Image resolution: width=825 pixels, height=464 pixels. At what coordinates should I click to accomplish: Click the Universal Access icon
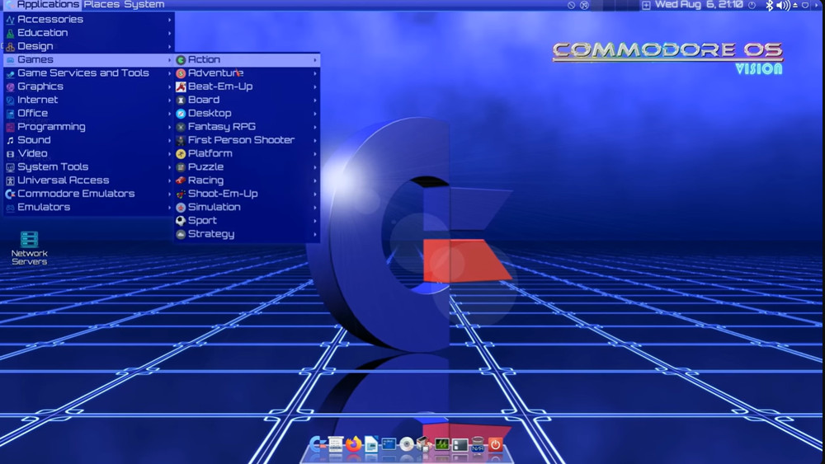[10, 180]
